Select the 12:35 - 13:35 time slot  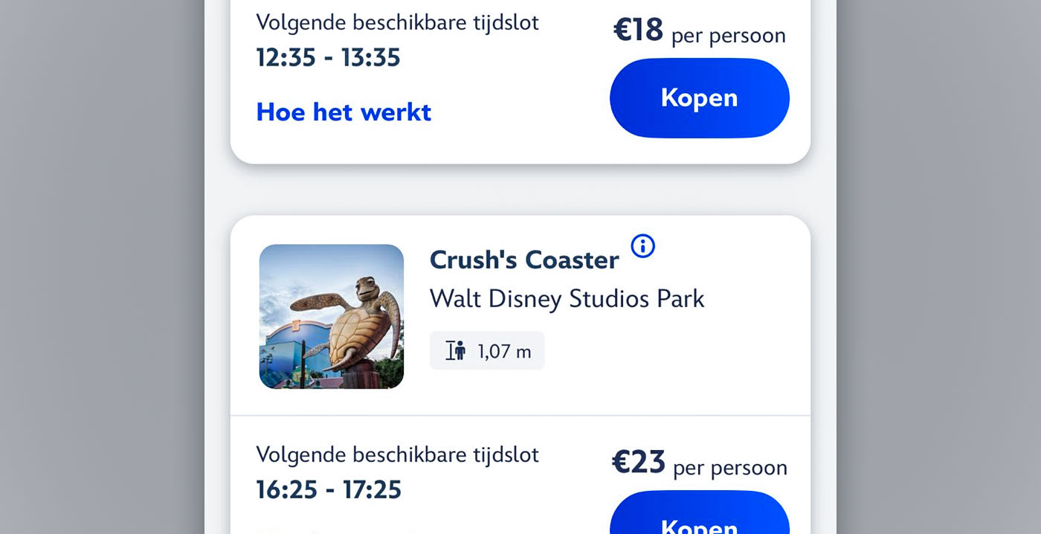(x=328, y=58)
